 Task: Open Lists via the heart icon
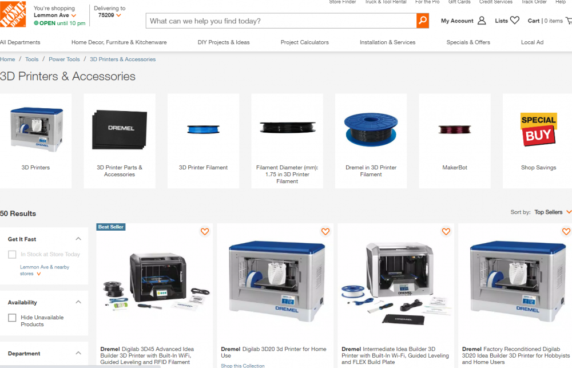coord(514,21)
